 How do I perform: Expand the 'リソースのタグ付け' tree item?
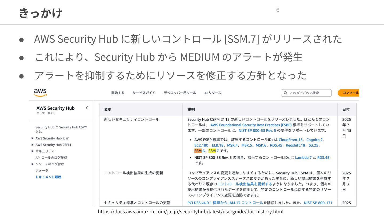click(x=33, y=164)
